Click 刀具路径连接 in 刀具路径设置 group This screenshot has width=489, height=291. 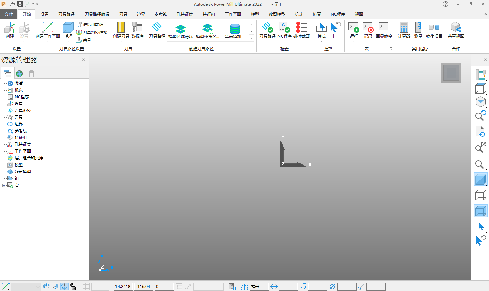pos(92,33)
